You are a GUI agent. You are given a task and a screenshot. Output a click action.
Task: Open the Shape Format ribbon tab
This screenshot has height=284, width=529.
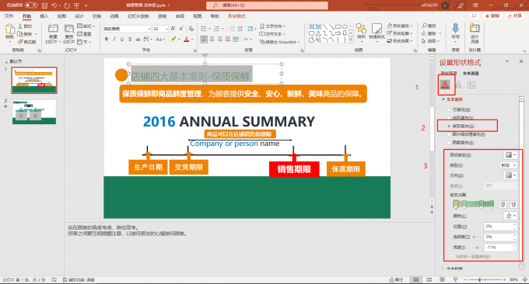pyautogui.click(x=236, y=16)
